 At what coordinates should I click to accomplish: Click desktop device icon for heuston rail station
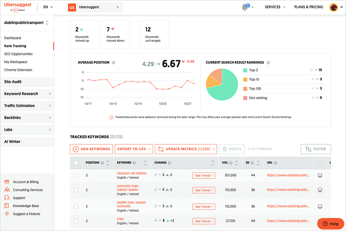[320, 175]
